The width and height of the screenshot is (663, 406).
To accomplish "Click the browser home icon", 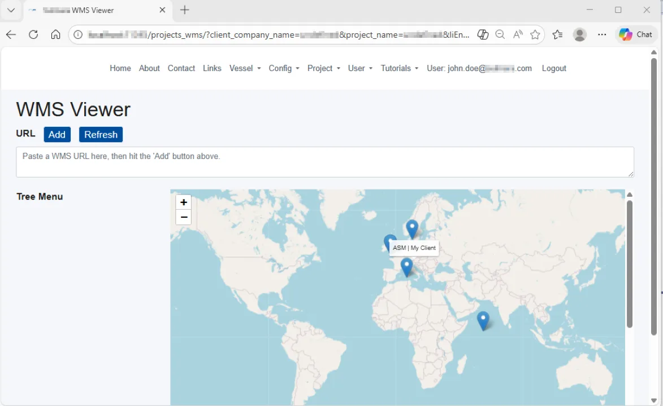I will [x=56, y=34].
